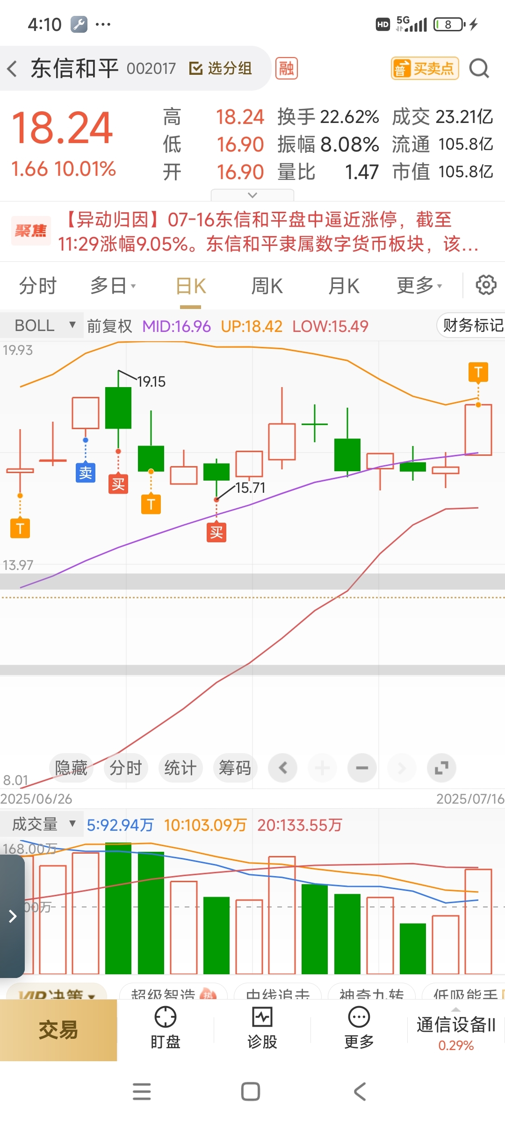This screenshot has width=505, height=1122.
Task: Switch to the 月K tab
Action: click(344, 286)
